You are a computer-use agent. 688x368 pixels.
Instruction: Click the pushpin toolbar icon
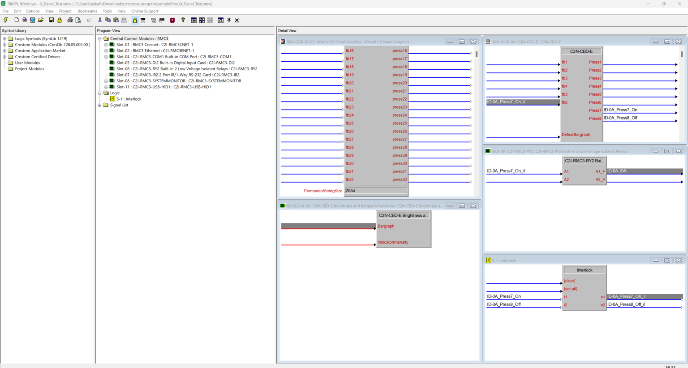tap(229, 20)
